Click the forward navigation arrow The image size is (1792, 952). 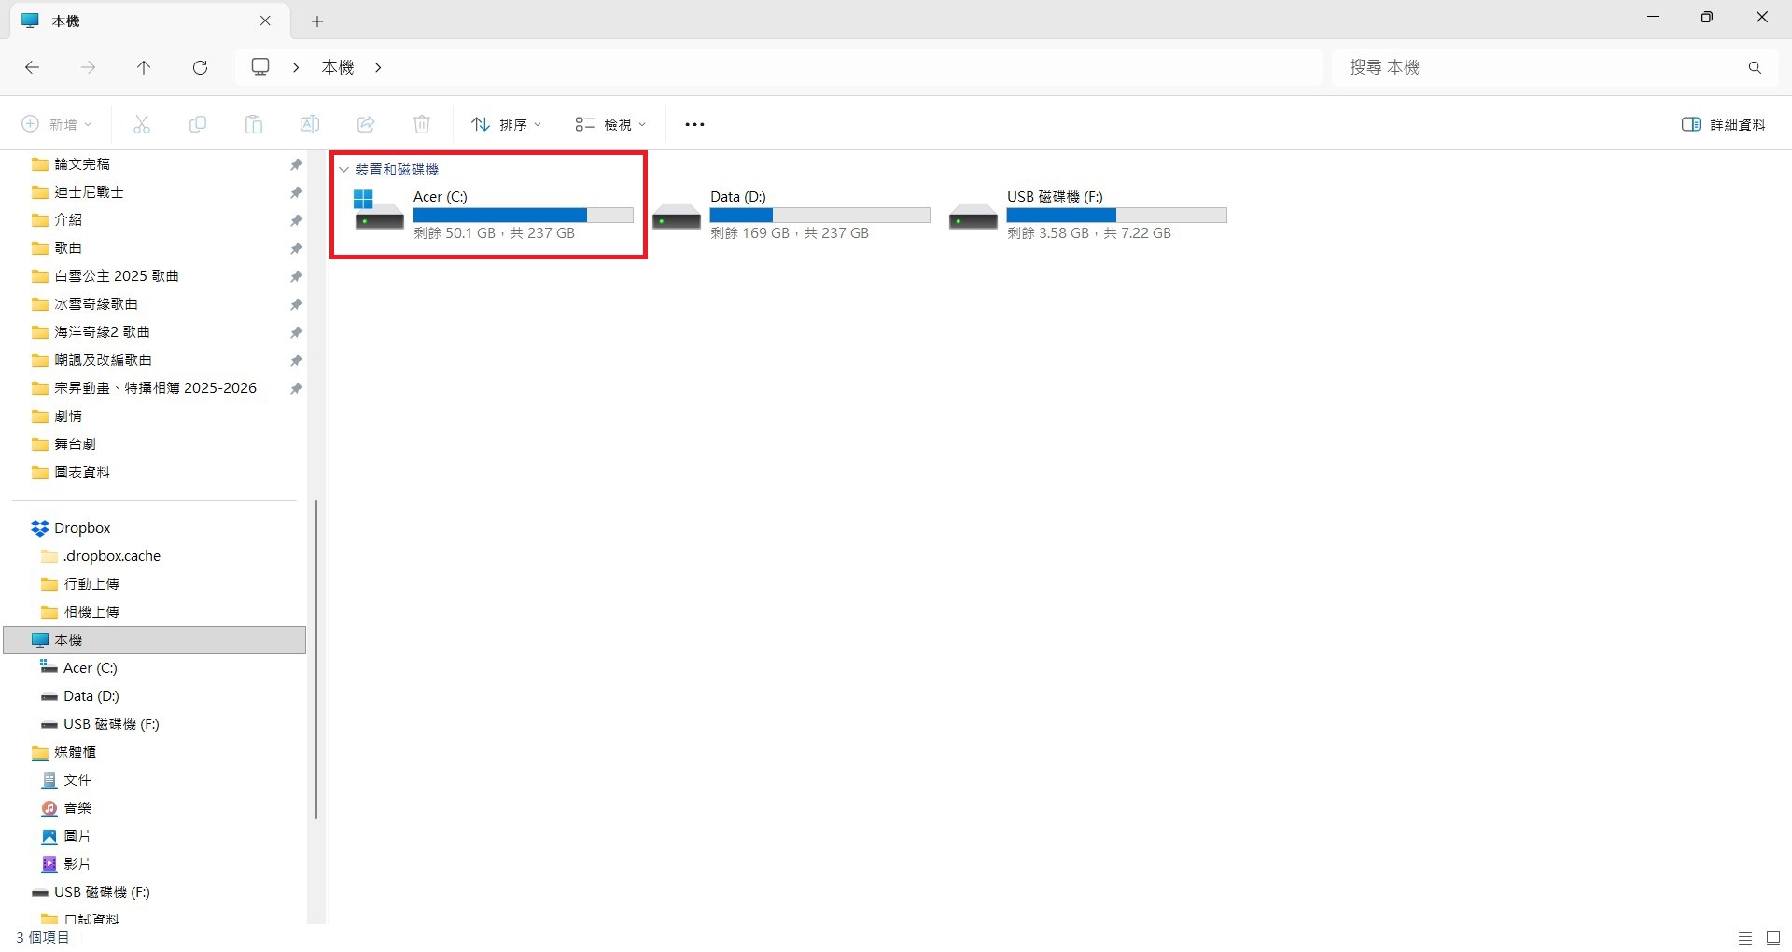point(88,67)
